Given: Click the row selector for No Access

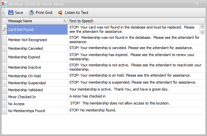Looking at the screenshot, I should click(x=4, y=104).
